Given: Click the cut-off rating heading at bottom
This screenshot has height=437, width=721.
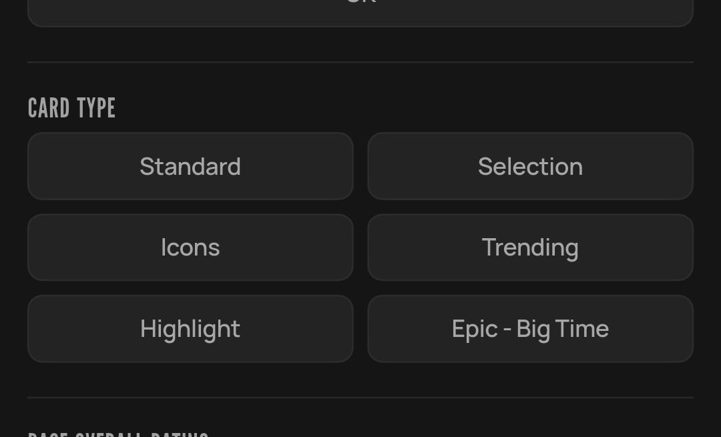Looking at the screenshot, I should [x=119, y=434].
